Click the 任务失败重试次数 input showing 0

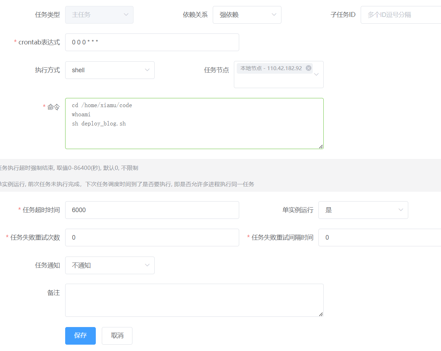151,237
